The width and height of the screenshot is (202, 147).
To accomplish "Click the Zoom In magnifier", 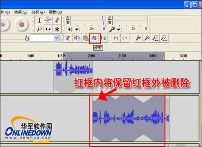I will click(x=138, y=38).
